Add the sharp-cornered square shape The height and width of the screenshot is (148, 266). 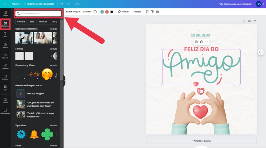(19, 56)
